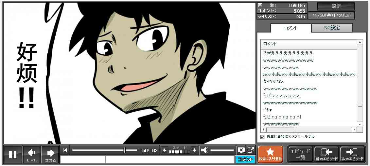Viewport: 370px width, 166px height.
Task: Hide comments overlay with X bubble icon
Action: (241, 150)
